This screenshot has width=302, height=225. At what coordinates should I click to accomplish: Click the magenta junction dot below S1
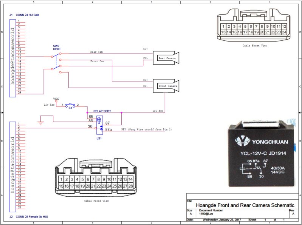[x=87, y=112]
